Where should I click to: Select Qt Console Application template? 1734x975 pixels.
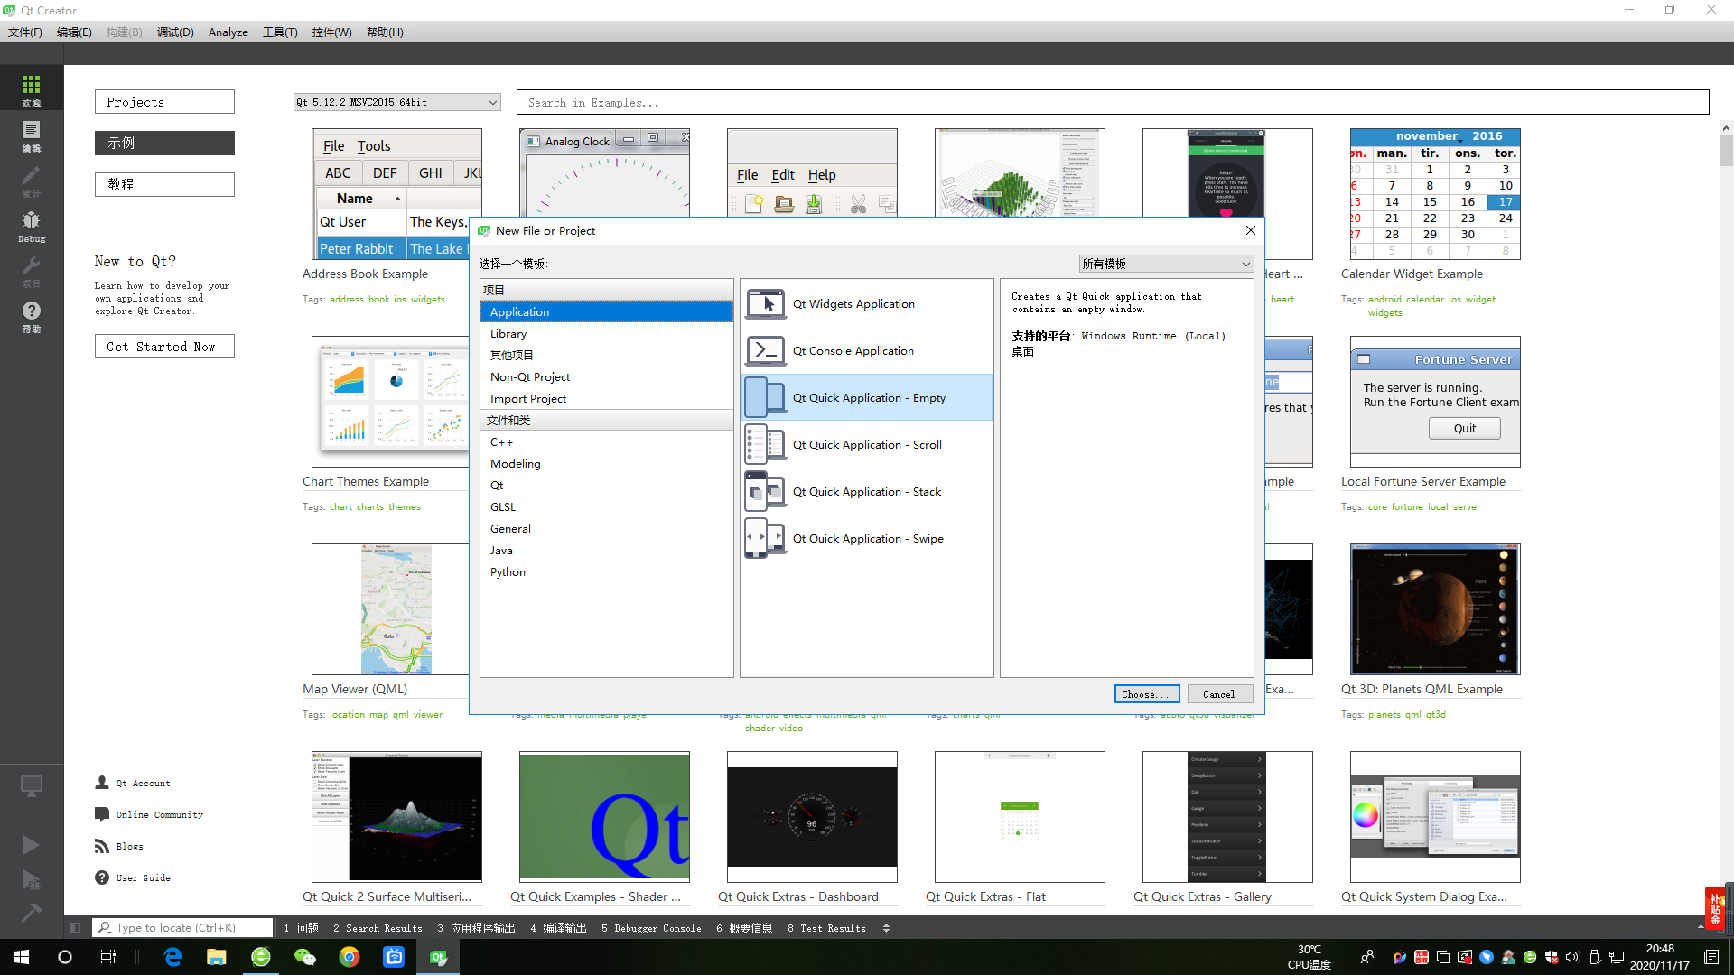click(853, 351)
